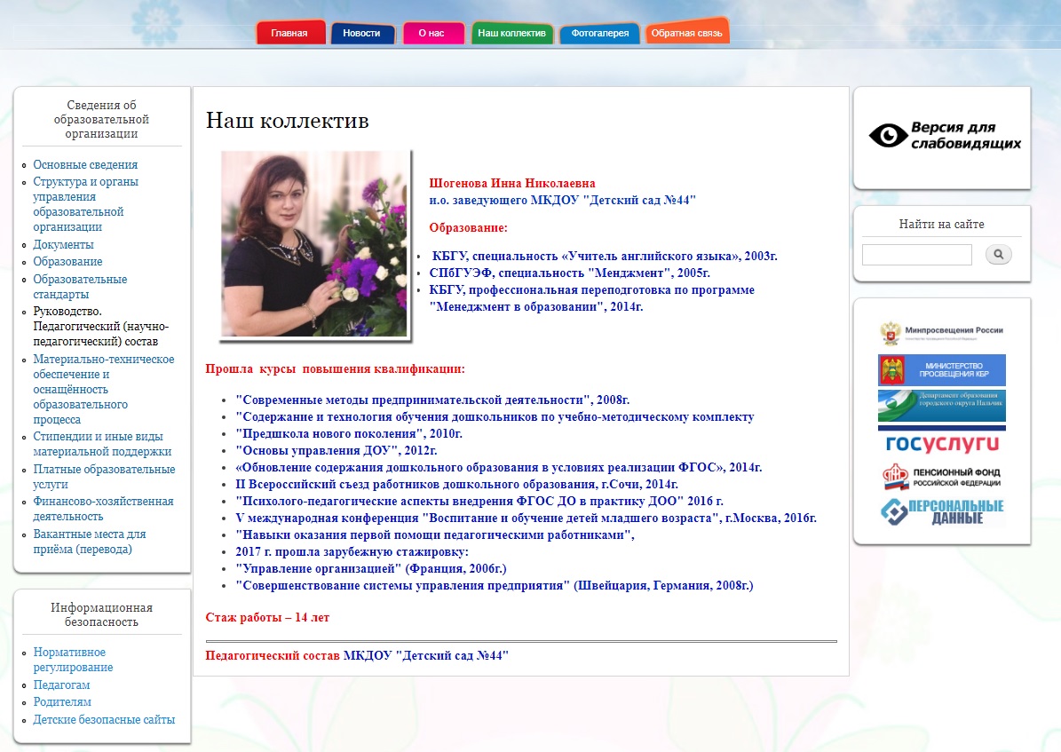Click the director's portrait photo
The image size is (1061, 752).
pyautogui.click(x=315, y=244)
